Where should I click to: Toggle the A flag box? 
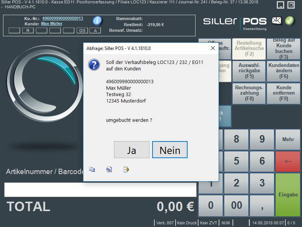point(95,30)
